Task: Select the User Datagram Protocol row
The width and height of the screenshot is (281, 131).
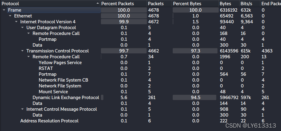Action: [x=140, y=28]
